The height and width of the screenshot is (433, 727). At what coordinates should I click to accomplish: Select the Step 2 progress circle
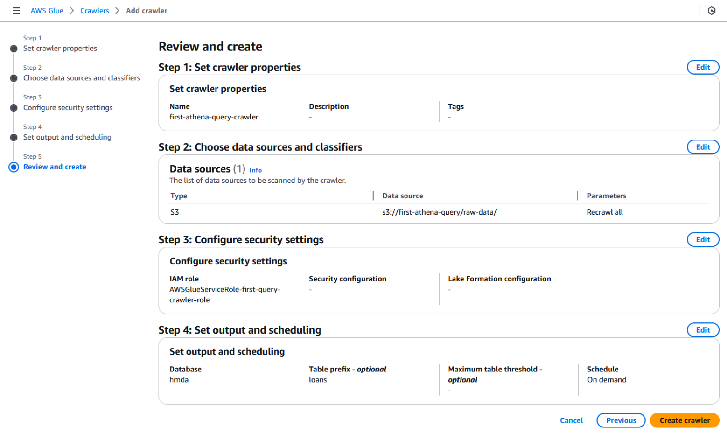[13, 78]
